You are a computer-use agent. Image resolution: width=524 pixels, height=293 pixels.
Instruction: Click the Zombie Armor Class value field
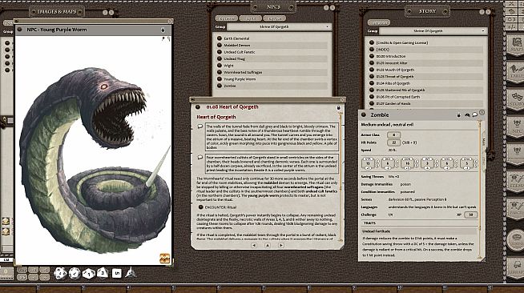click(x=393, y=134)
